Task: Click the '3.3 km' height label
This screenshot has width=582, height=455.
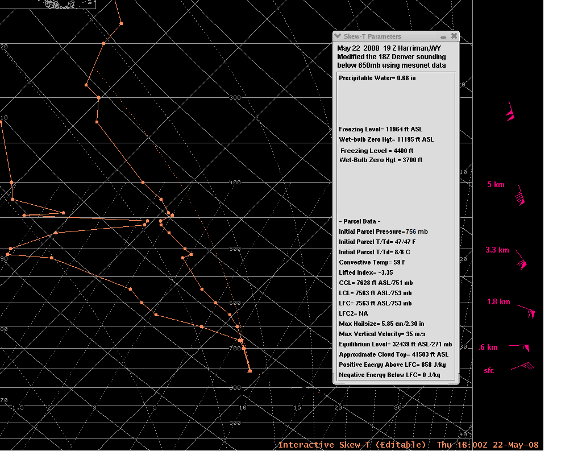Action: pos(497,250)
